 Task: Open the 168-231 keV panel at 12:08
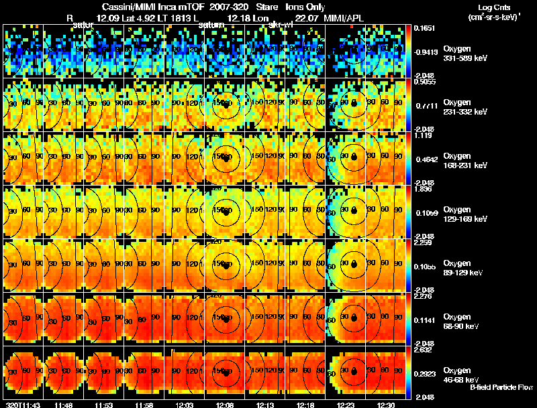tap(225, 159)
